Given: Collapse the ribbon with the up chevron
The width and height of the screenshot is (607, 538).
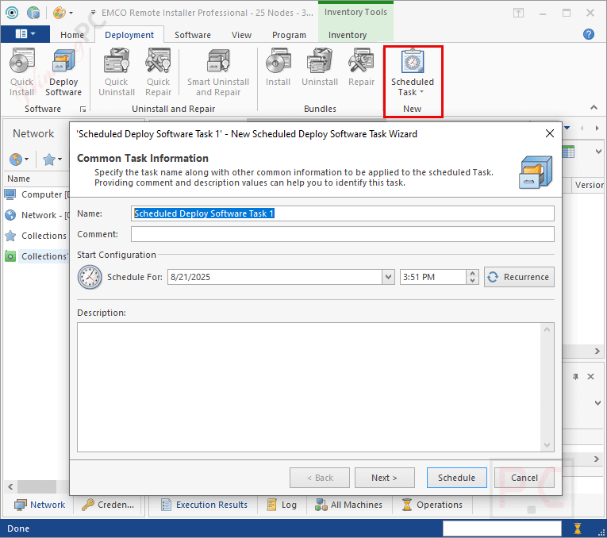Looking at the screenshot, I should (x=594, y=107).
